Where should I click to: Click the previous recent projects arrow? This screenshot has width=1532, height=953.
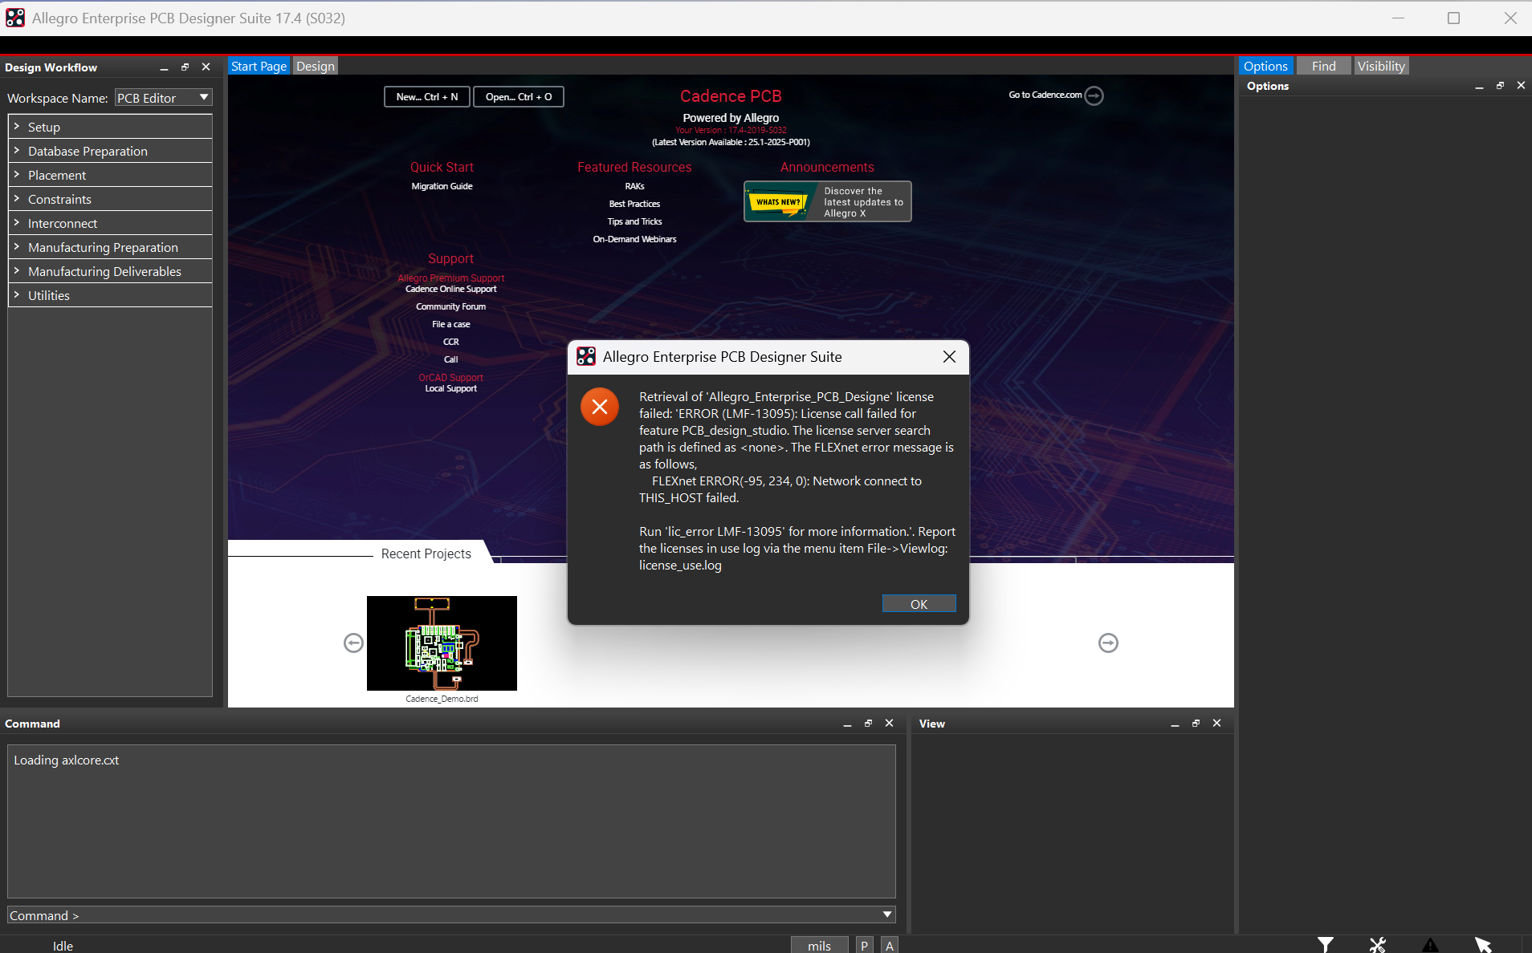tap(353, 643)
